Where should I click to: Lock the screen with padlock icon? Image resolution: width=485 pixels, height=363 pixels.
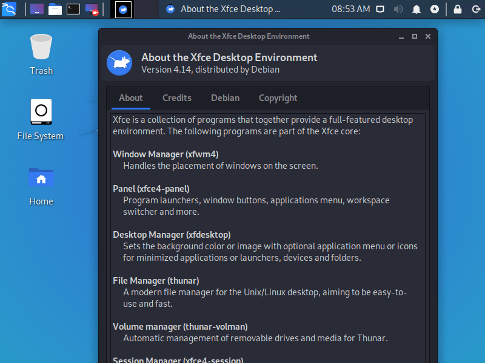(458, 9)
